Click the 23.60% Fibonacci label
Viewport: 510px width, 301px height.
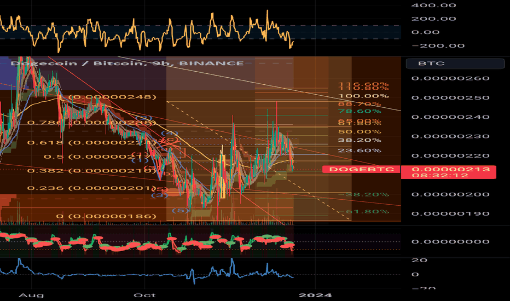360,150
